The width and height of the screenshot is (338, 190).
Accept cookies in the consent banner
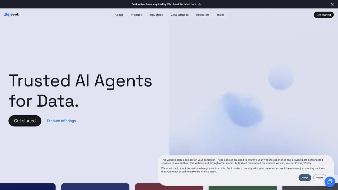pyautogui.click(x=305, y=178)
